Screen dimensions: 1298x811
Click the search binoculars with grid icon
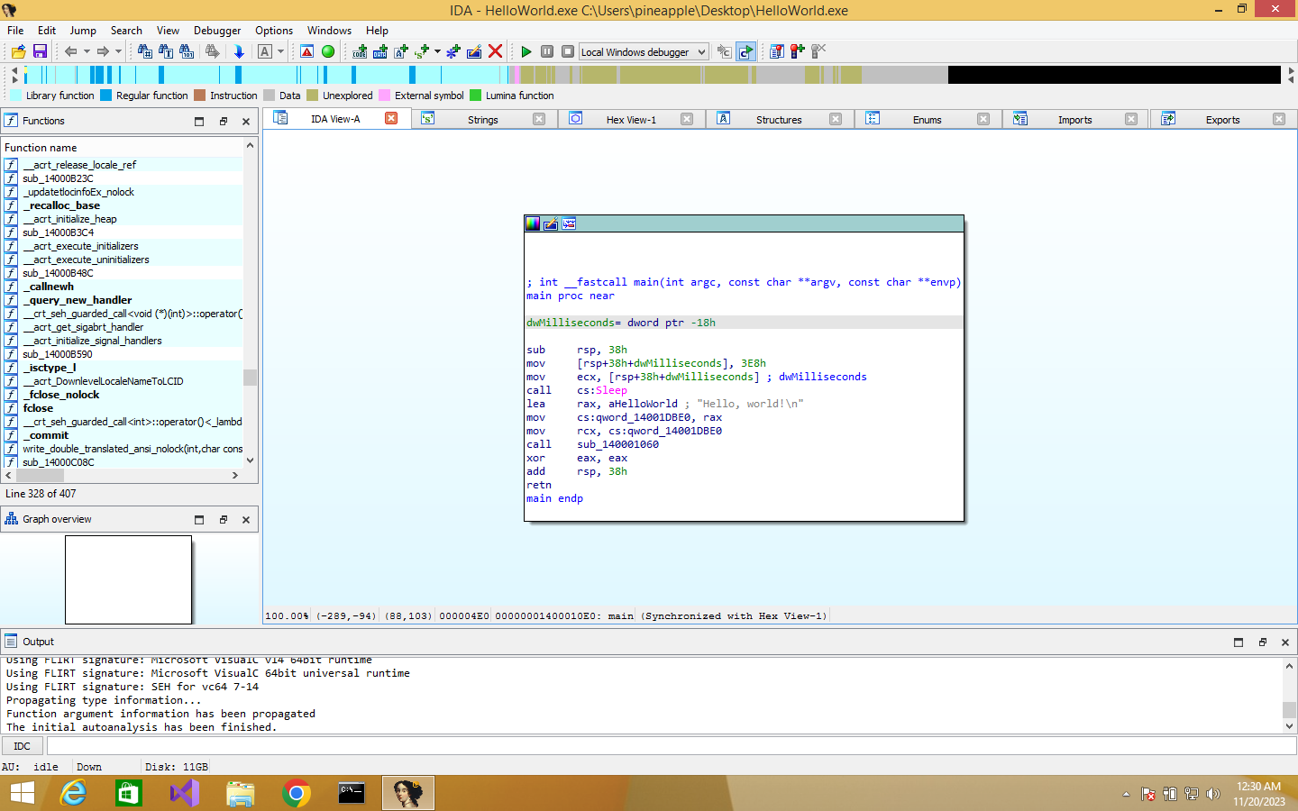[x=145, y=51]
